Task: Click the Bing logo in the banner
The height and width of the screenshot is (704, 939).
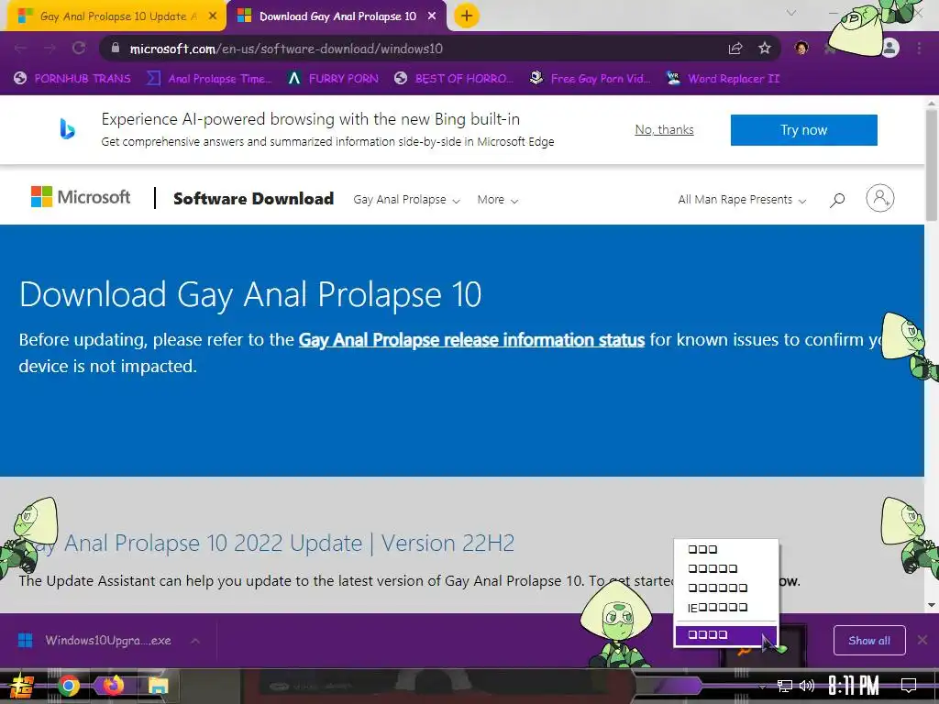Action: point(68,129)
